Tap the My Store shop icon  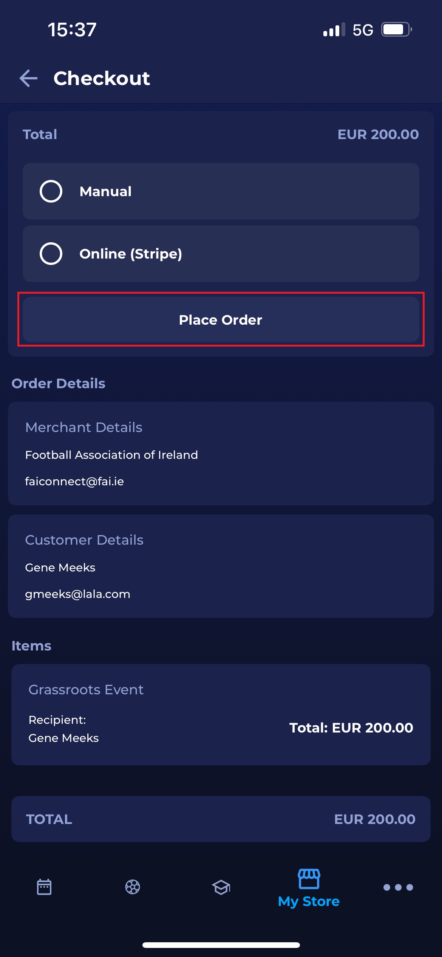coord(309,878)
